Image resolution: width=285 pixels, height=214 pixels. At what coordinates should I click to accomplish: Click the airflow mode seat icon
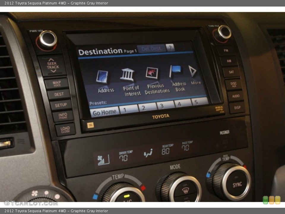tap(148, 153)
